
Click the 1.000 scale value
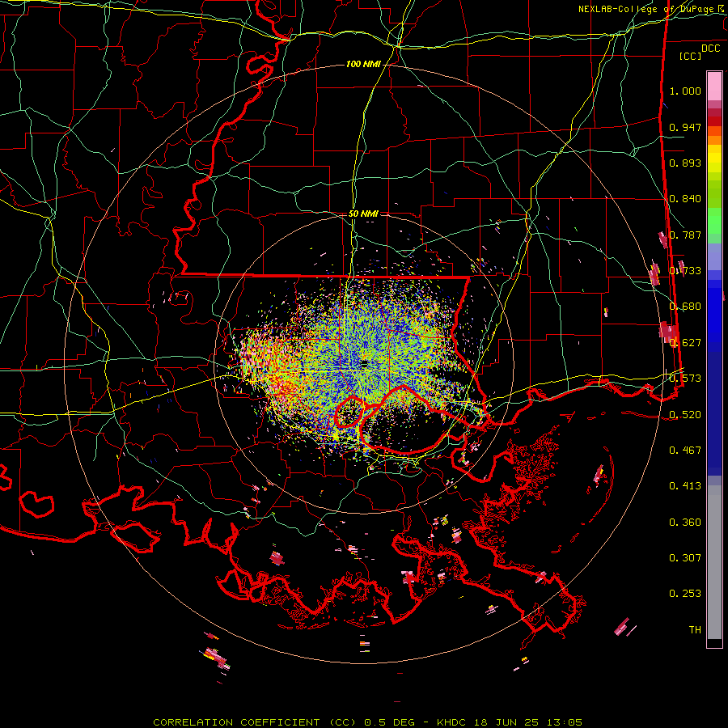coord(685,91)
